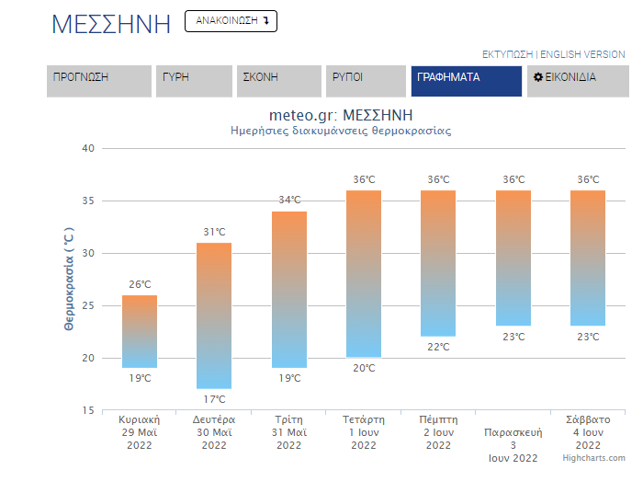Click the Σάββατο 4 Ιουν 2022 axis label

pos(588,432)
